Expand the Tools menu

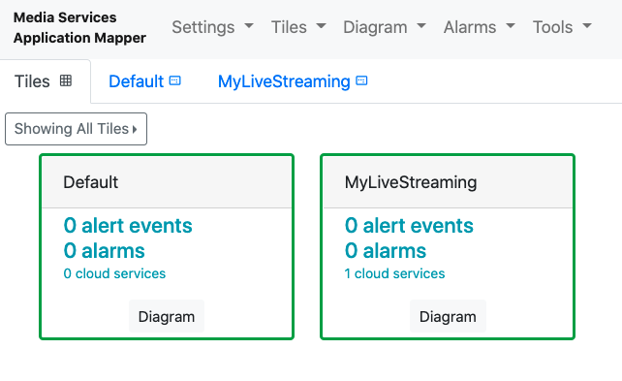[x=562, y=27]
